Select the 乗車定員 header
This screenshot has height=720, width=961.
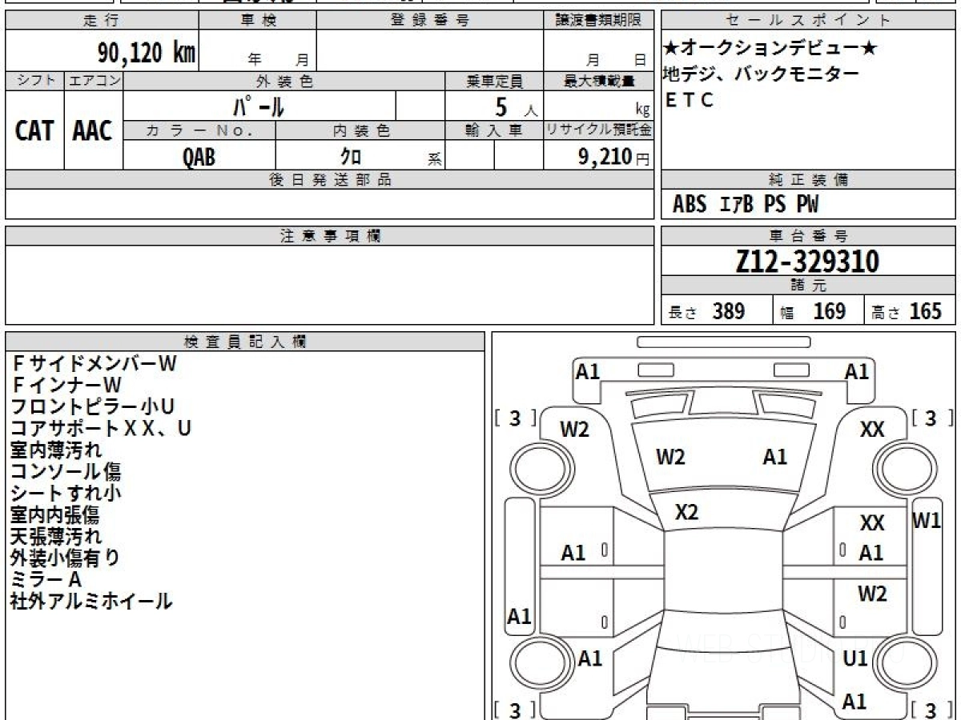[x=494, y=81]
